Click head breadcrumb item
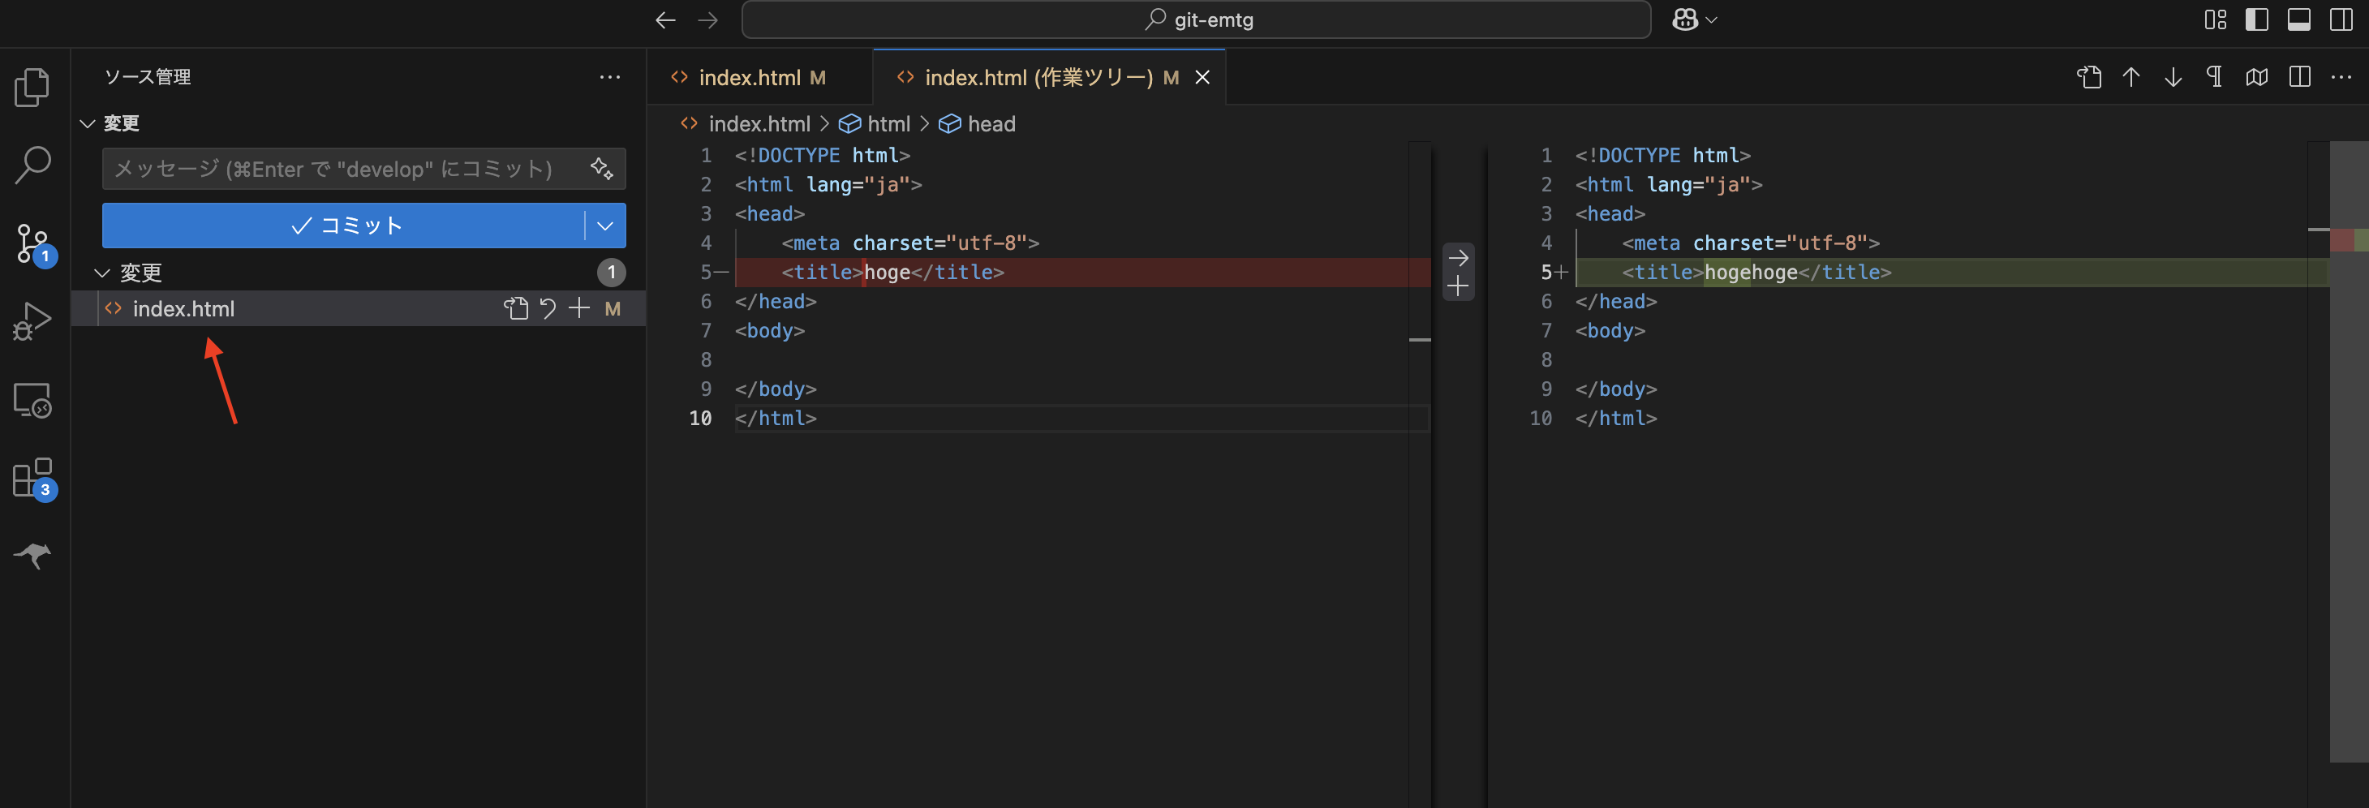2369x808 pixels. [x=991, y=124]
